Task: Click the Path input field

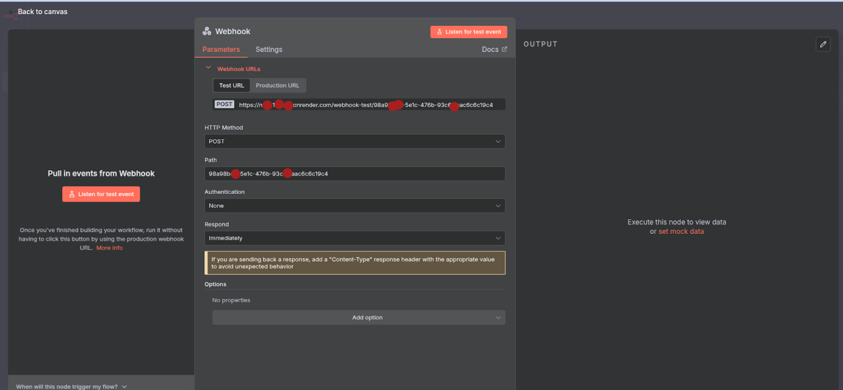Action: click(355, 174)
